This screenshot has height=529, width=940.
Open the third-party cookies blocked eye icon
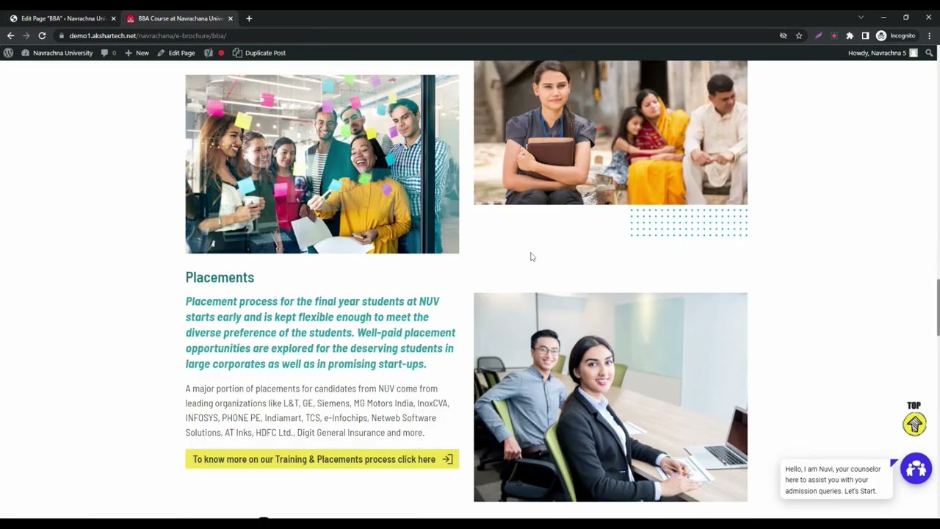point(783,35)
